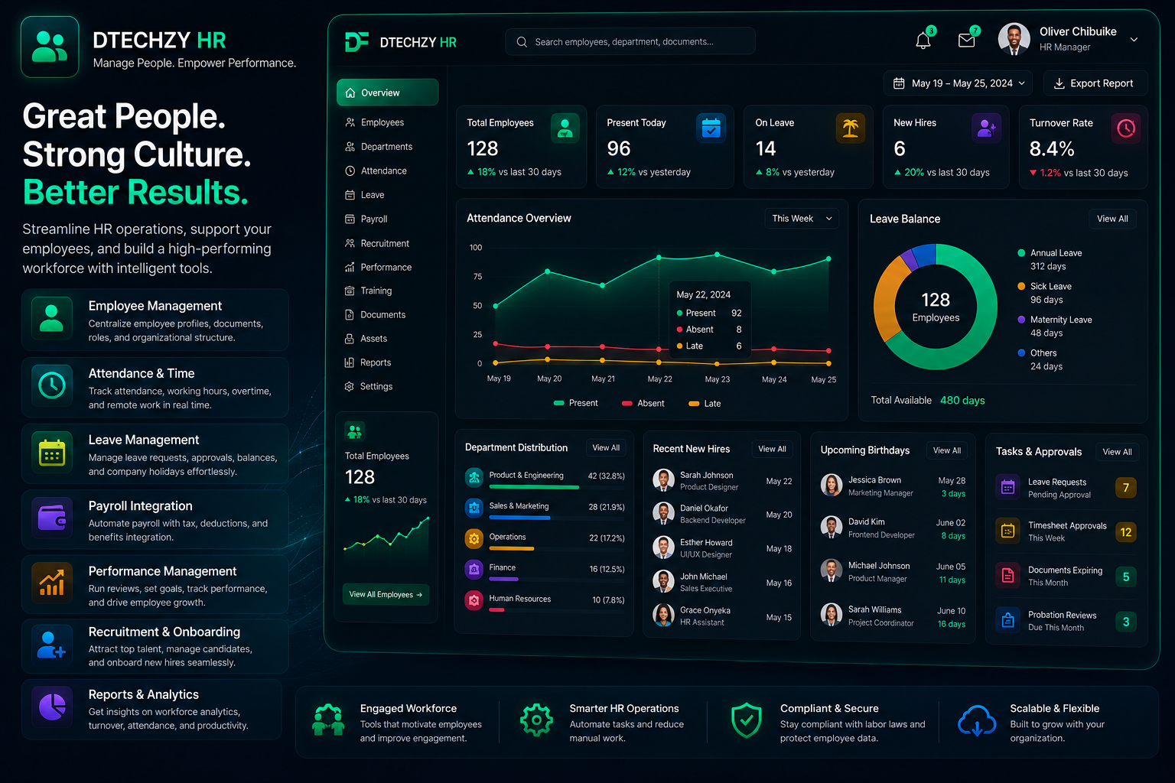This screenshot has width=1175, height=783.
Task: Expand the Oliver Chibuike profile menu chevron
Action: point(1134,40)
